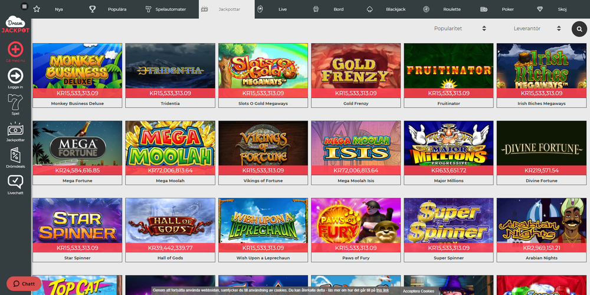The width and height of the screenshot is (590, 295).
Task: Open the hamburger menu icon
Action: 24,6
